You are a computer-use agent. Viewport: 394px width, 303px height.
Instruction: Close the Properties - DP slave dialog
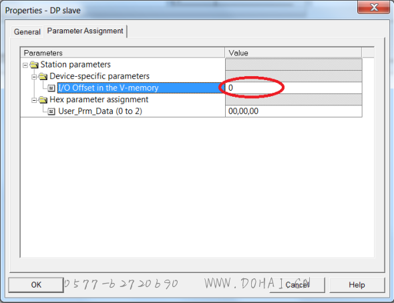coord(373,7)
